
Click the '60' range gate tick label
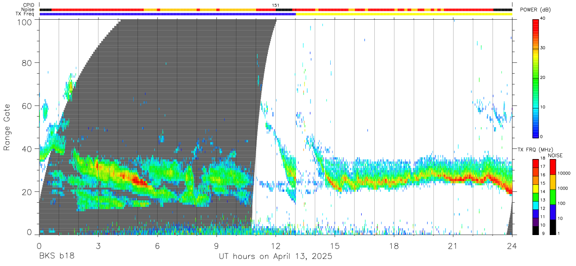[x=28, y=106]
